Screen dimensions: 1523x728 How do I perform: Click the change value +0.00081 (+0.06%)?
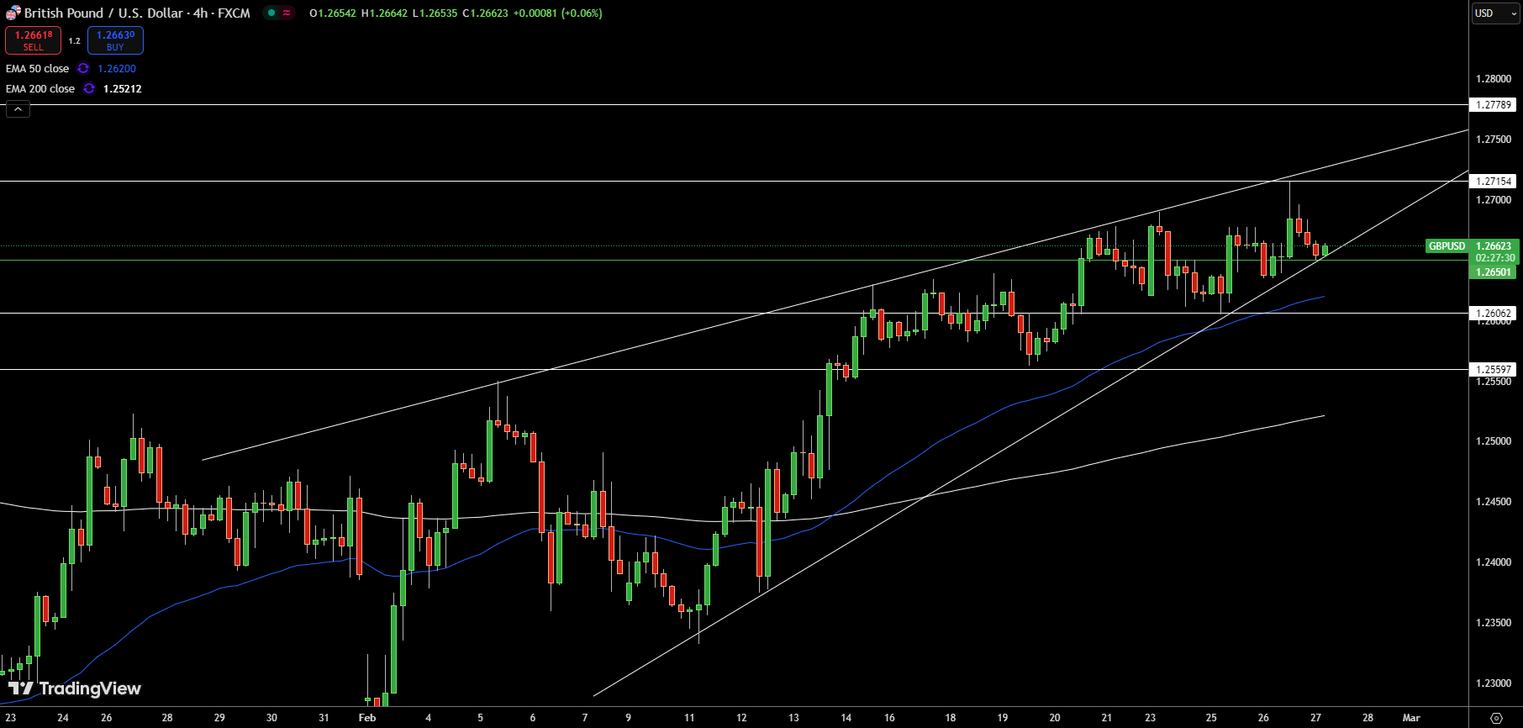[x=558, y=13]
